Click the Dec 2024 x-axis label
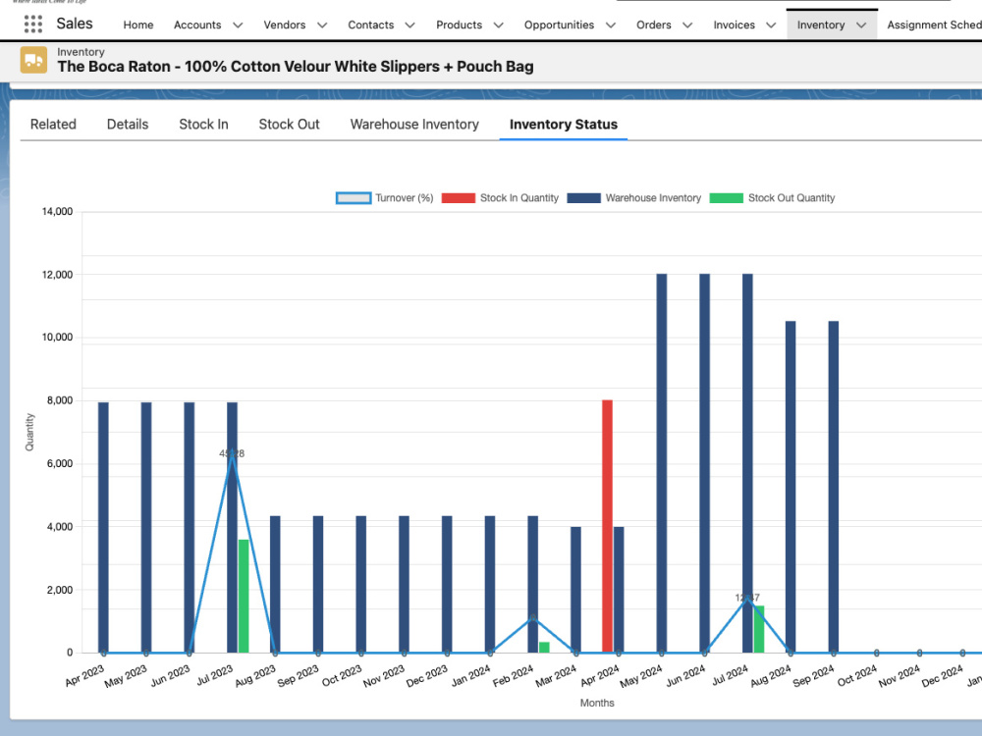Viewport: 982px width, 736px height. pyautogui.click(x=942, y=676)
